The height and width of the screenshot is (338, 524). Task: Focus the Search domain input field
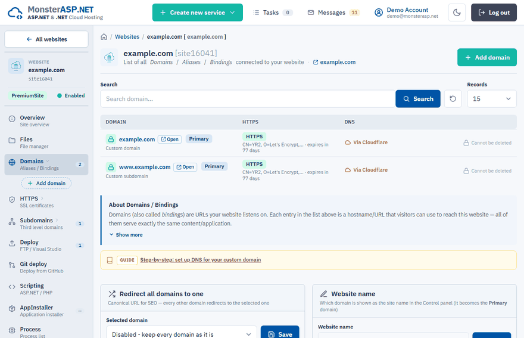[248, 99]
